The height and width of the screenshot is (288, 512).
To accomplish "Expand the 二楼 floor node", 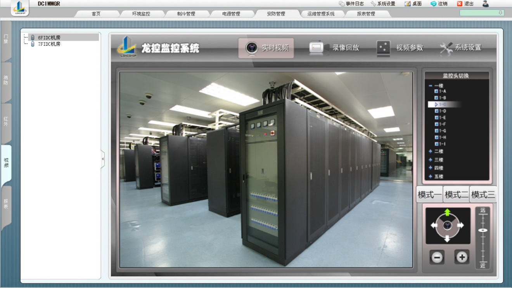I will pyautogui.click(x=431, y=151).
